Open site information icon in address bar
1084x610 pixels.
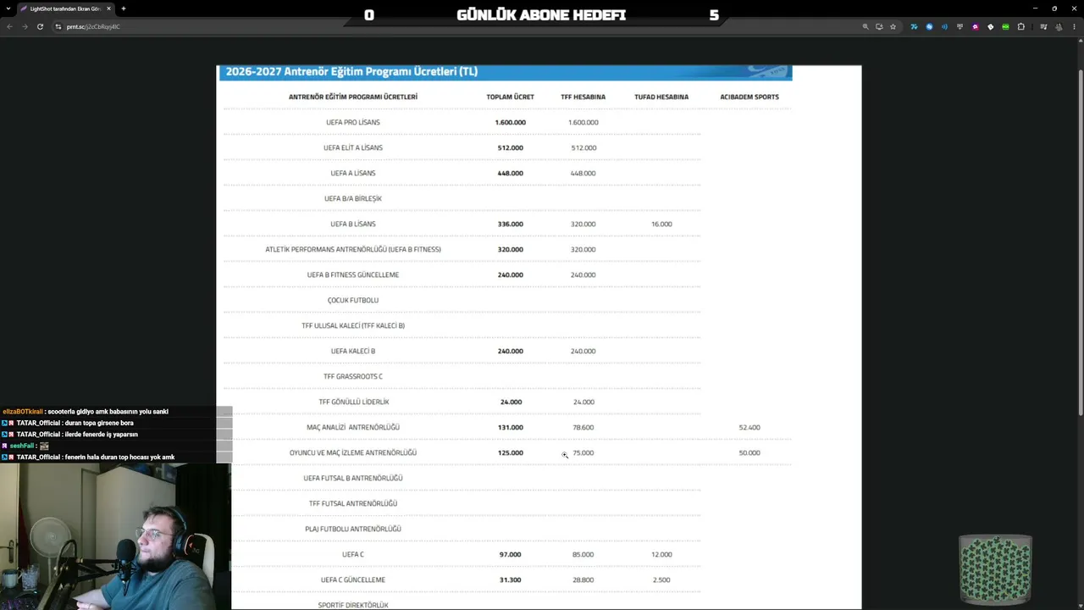pos(58,26)
